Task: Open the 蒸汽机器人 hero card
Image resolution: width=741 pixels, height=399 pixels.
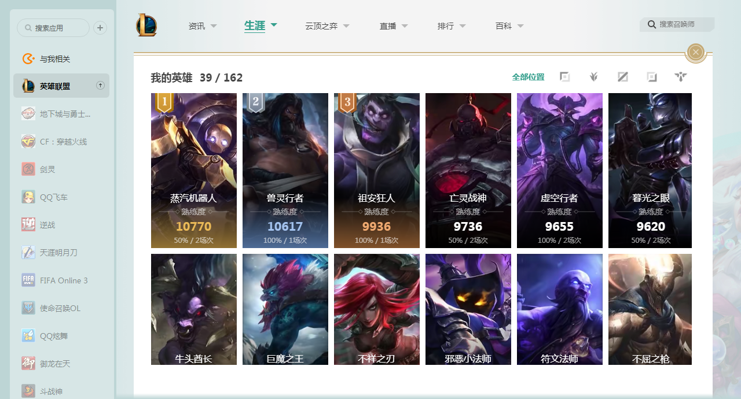Action: pyautogui.click(x=194, y=171)
